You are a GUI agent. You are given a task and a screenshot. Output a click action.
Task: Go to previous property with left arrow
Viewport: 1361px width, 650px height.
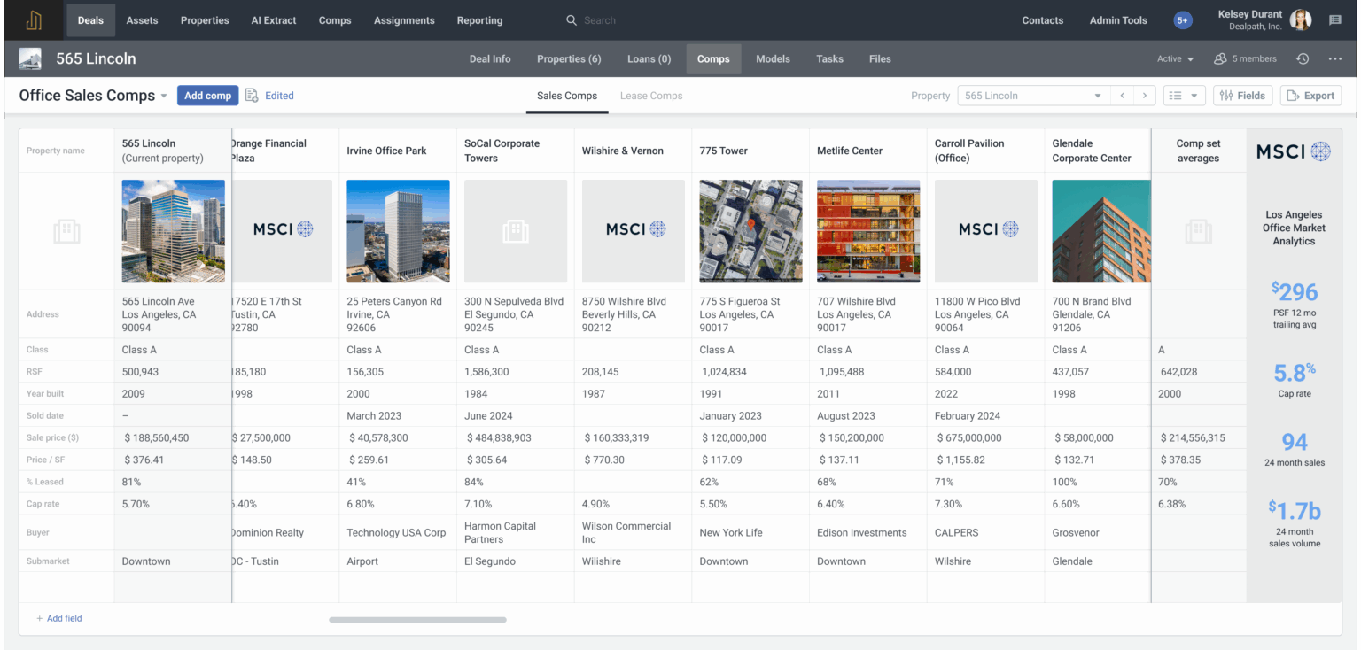click(x=1122, y=96)
